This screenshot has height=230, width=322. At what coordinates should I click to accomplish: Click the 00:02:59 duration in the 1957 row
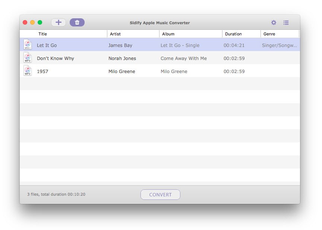point(234,72)
